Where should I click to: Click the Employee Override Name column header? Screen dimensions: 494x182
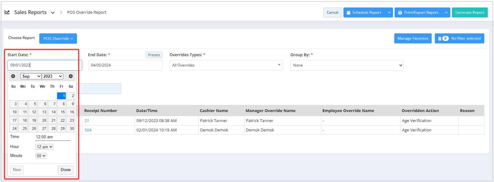coord(348,111)
